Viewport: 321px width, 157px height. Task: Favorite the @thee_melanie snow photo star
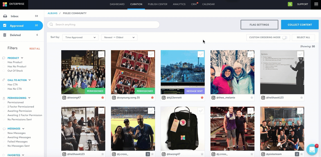pos(252,97)
